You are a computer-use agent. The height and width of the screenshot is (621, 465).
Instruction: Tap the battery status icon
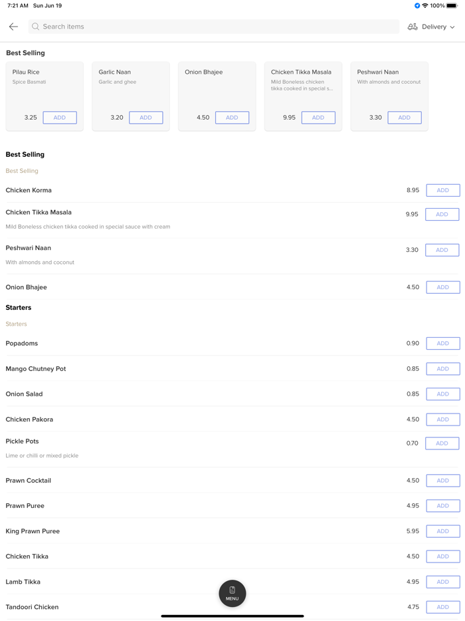[452, 6]
